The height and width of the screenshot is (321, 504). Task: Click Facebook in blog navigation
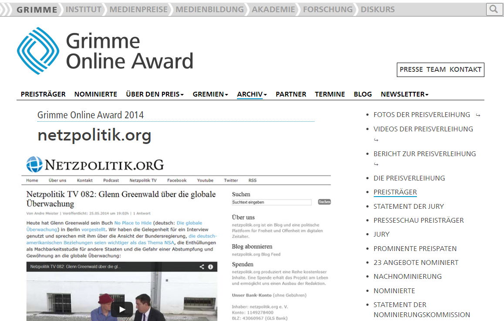pos(177,181)
